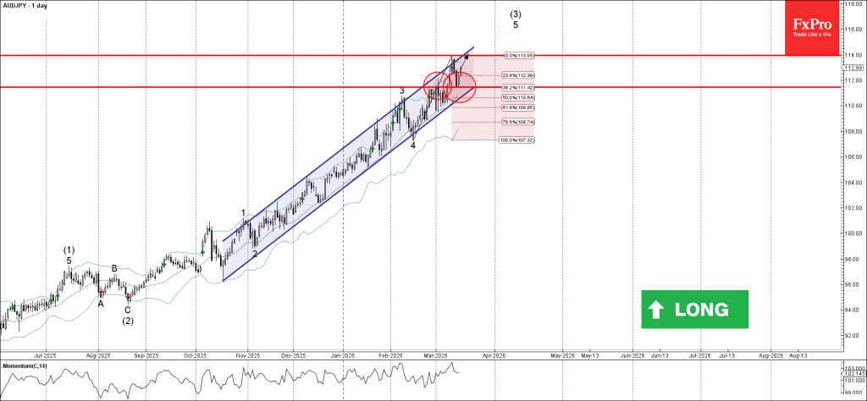Click the Jul-13 date axis label
The width and height of the screenshot is (867, 401).
[x=726, y=355]
